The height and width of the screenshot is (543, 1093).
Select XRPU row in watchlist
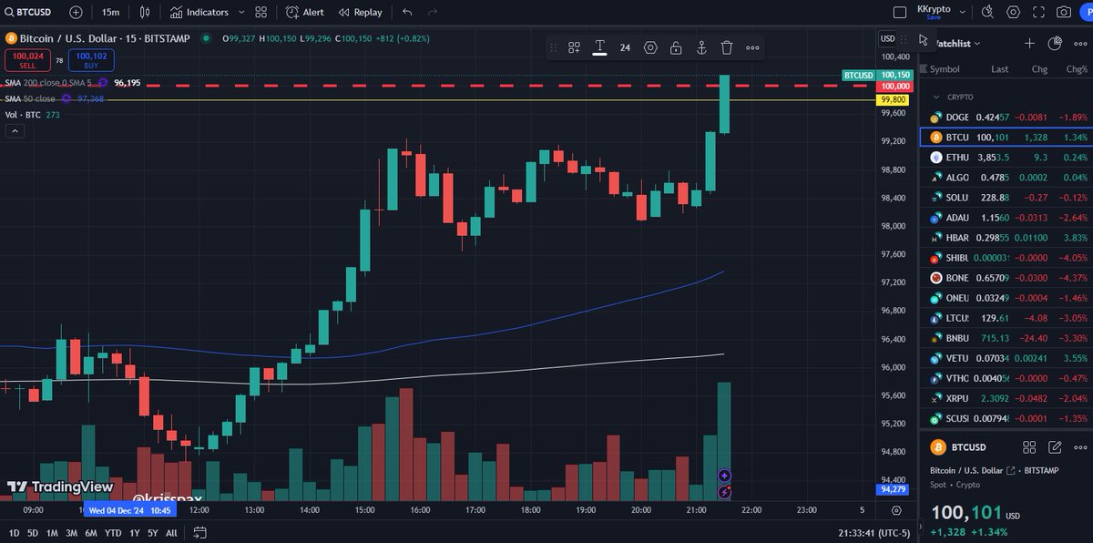(x=1006, y=398)
